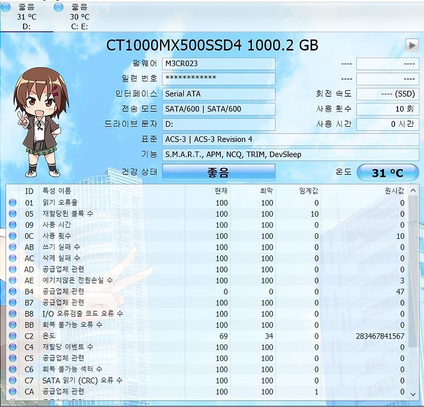This screenshot has width=424, height=407.
Task: Click the raw value 283467841567
Action: [380, 336]
